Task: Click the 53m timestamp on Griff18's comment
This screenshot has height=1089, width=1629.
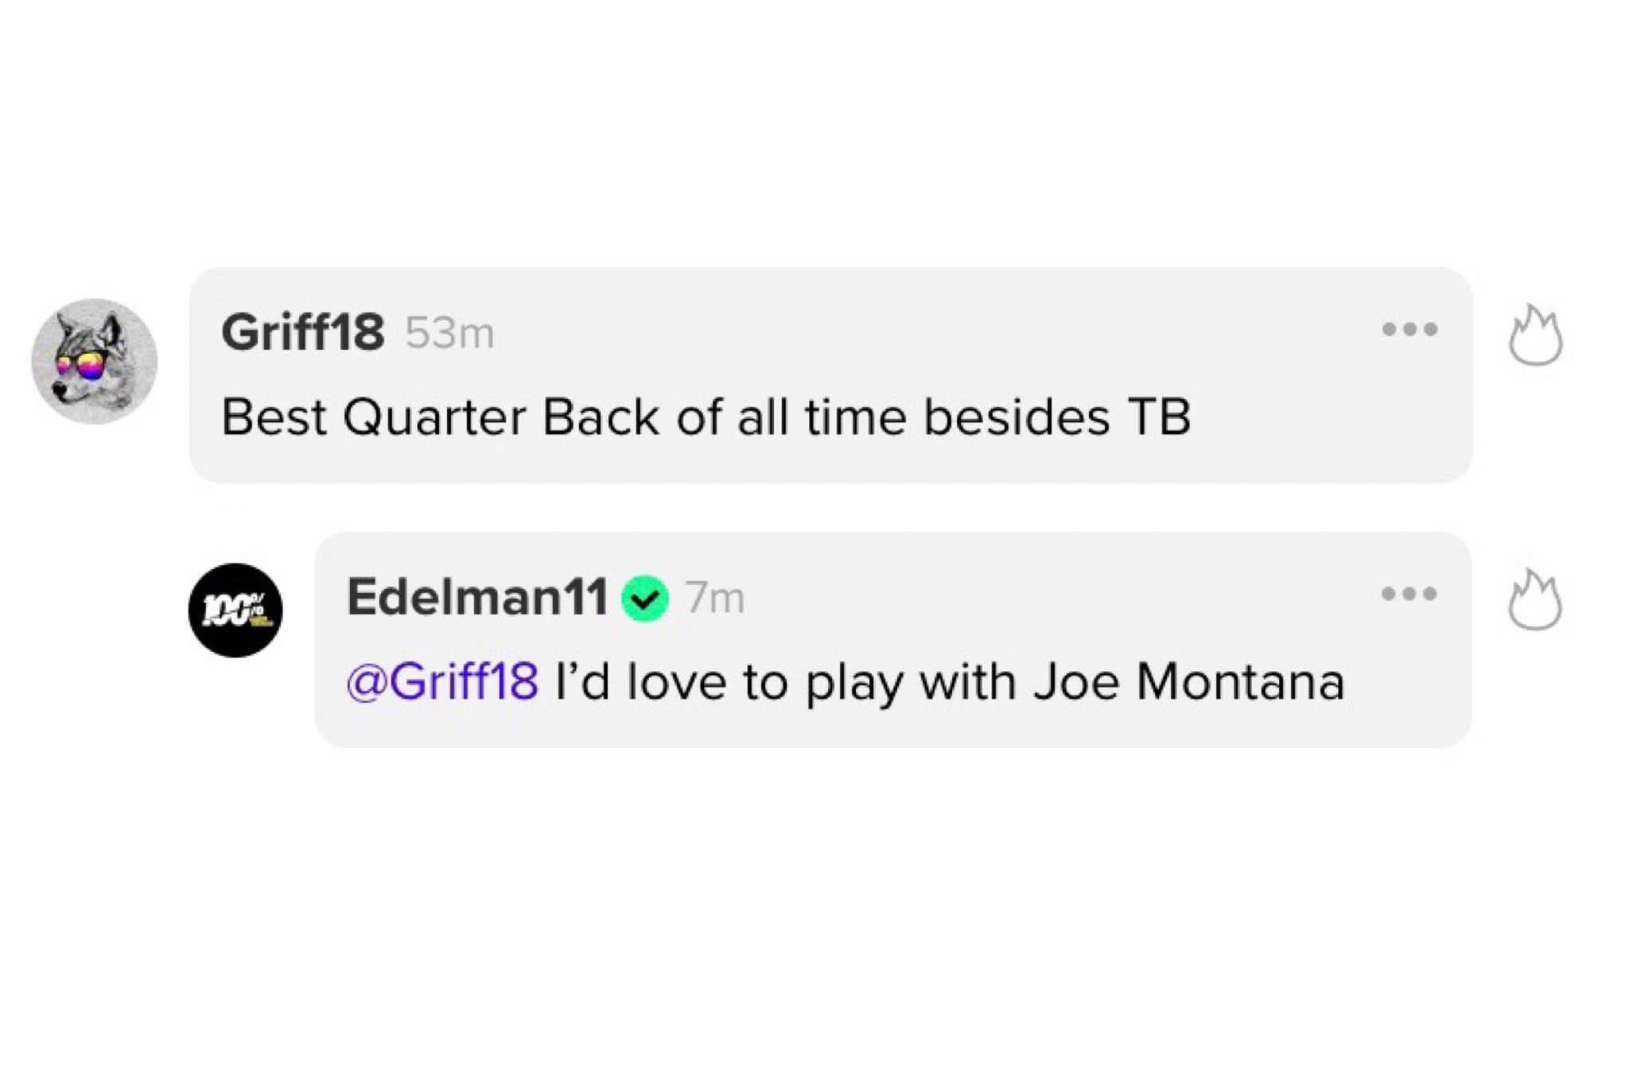Action: click(x=450, y=334)
